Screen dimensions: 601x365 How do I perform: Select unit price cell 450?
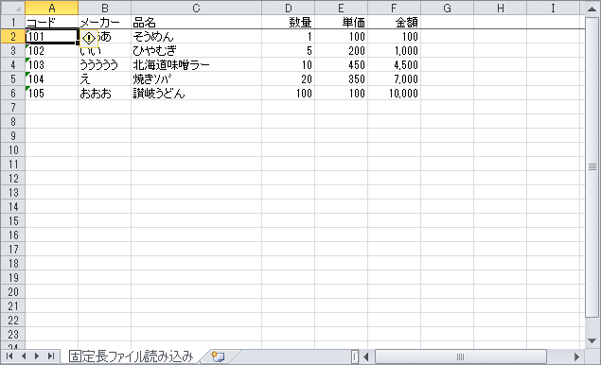(341, 64)
